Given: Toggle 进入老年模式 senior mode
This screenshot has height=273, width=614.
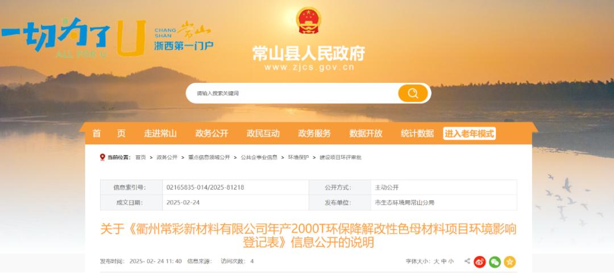Looking at the screenshot, I should [x=469, y=133].
